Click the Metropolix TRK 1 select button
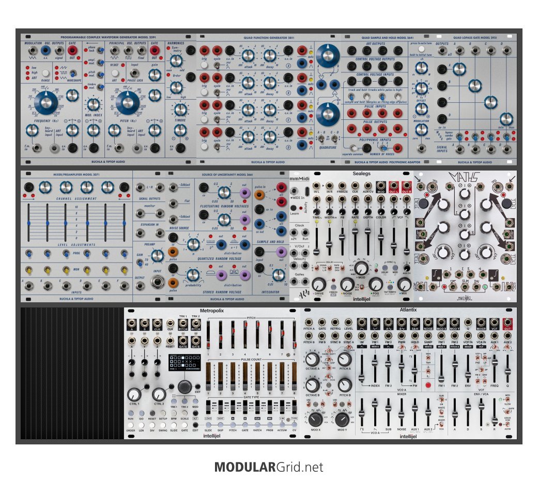The height and width of the screenshot is (478, 538). (x=174, y=402)
